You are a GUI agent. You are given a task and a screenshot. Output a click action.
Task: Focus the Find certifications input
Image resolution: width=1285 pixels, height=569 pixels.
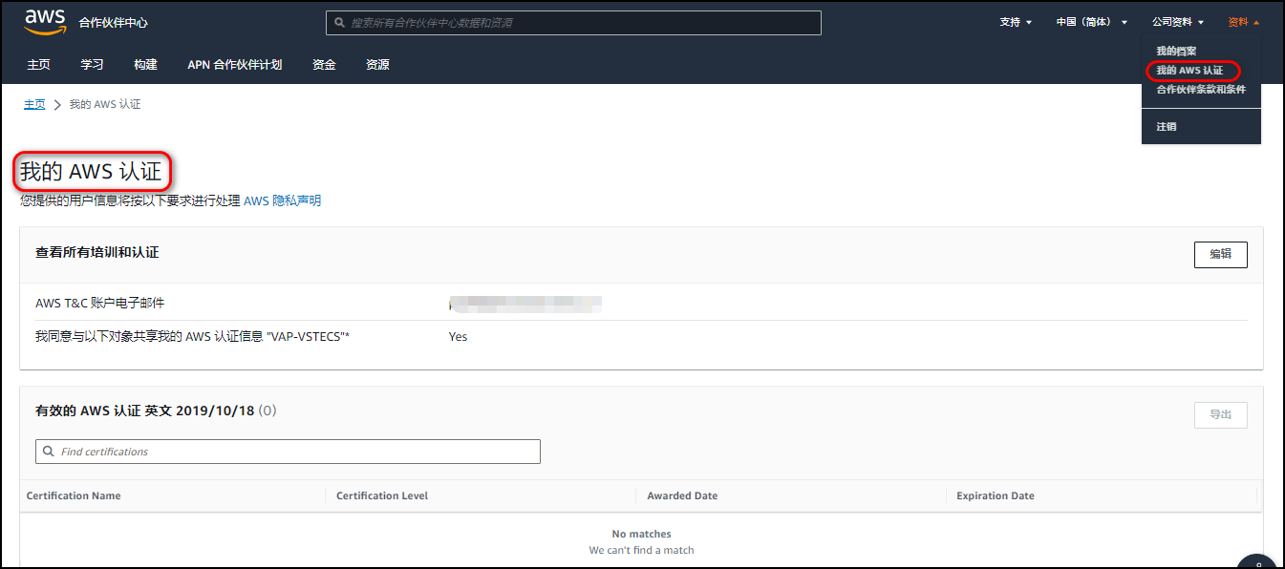(x=288, y=452)
